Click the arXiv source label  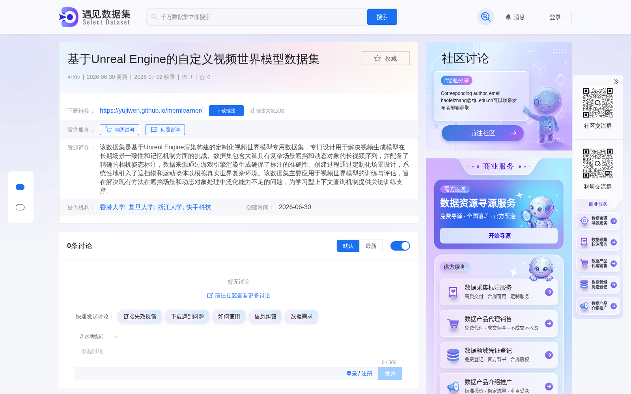pos(74,77)
